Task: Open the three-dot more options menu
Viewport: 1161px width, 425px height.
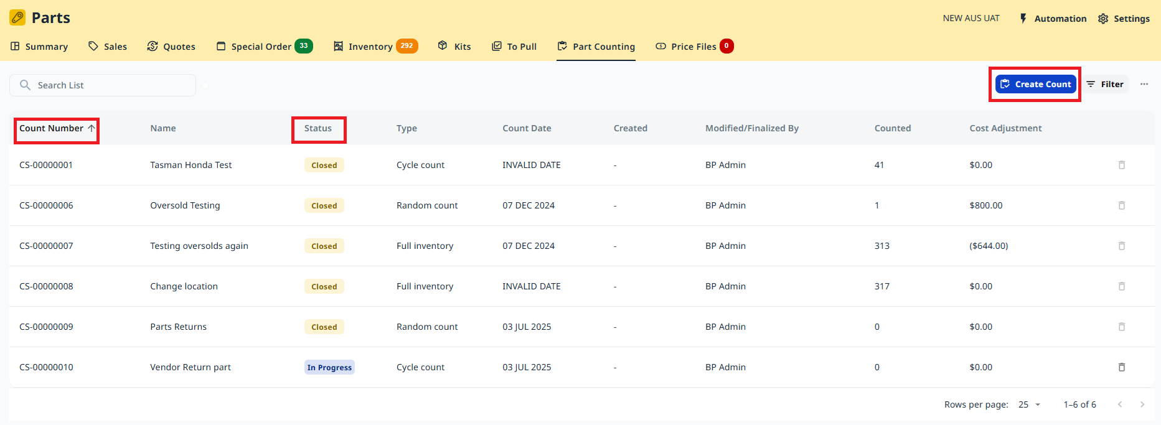Action: (1144, 84)
